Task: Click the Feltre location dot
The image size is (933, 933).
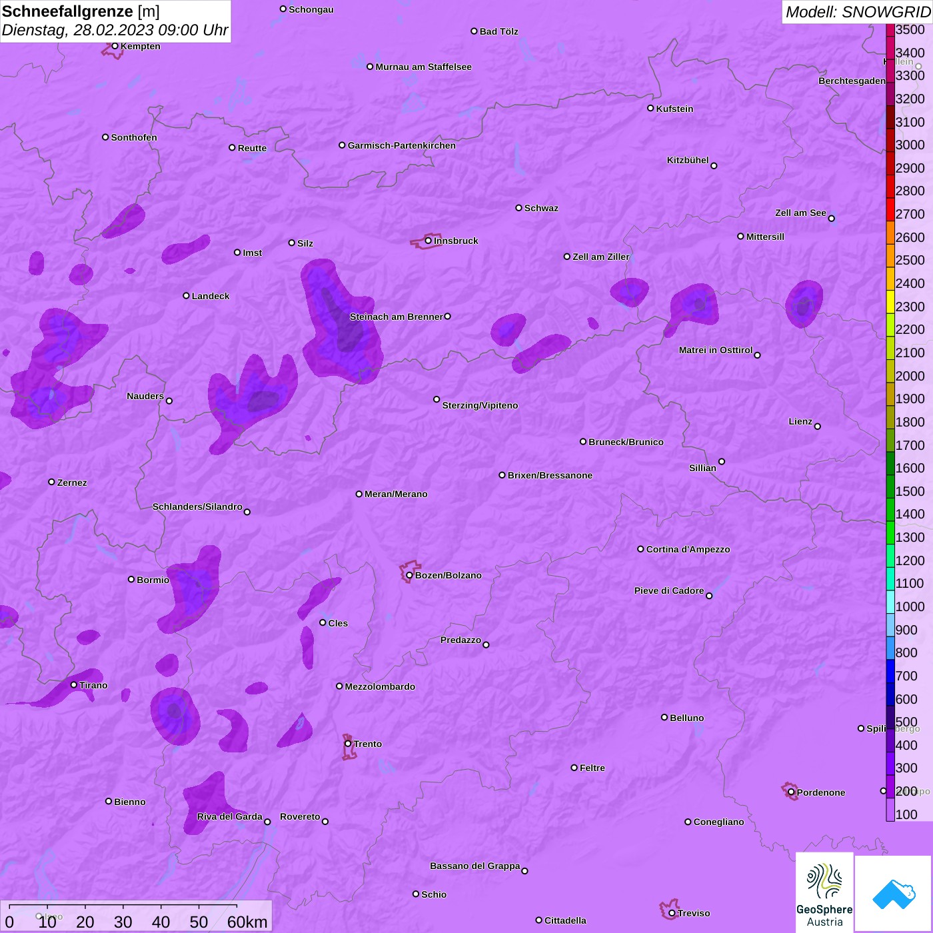Action: [x=574, y=768]
